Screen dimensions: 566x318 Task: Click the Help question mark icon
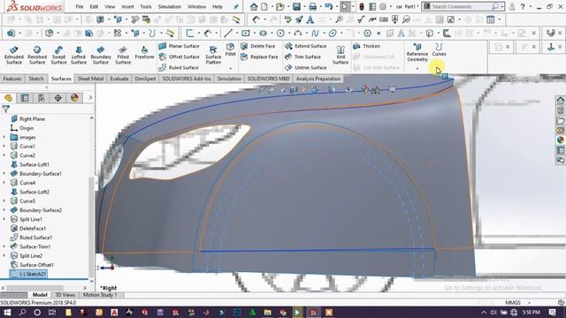click(x=523, y=6)
